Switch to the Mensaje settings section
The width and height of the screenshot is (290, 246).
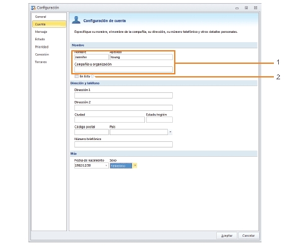tap(41, 32)
